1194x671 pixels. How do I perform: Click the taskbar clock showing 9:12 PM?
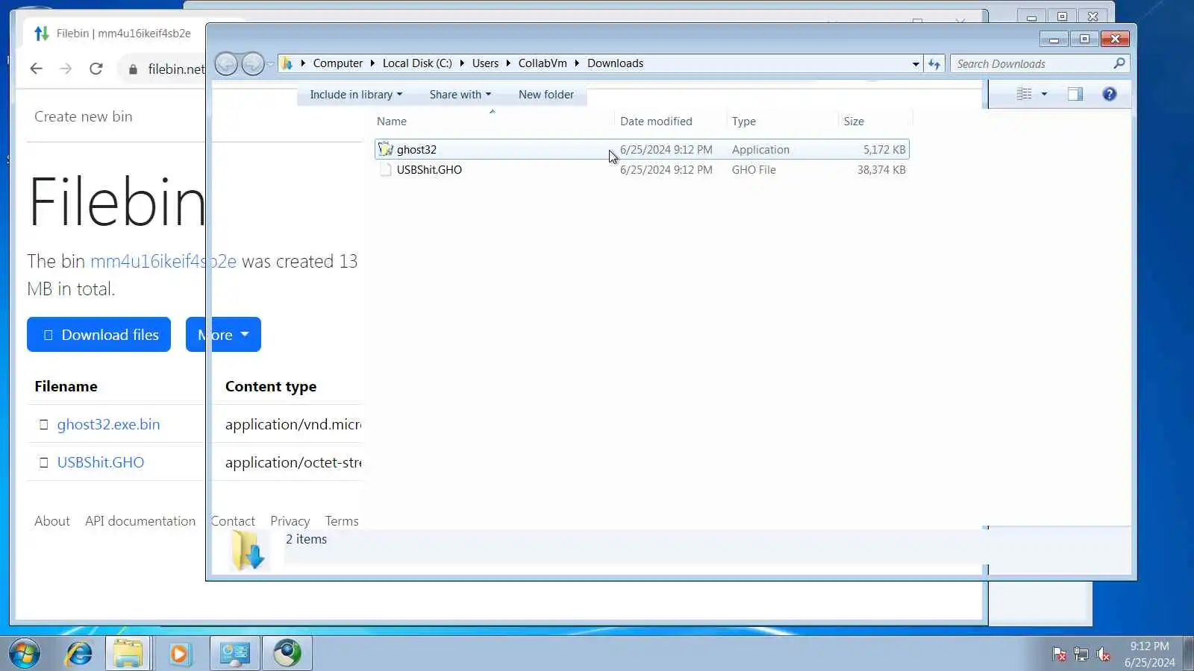pos(1150,654)
